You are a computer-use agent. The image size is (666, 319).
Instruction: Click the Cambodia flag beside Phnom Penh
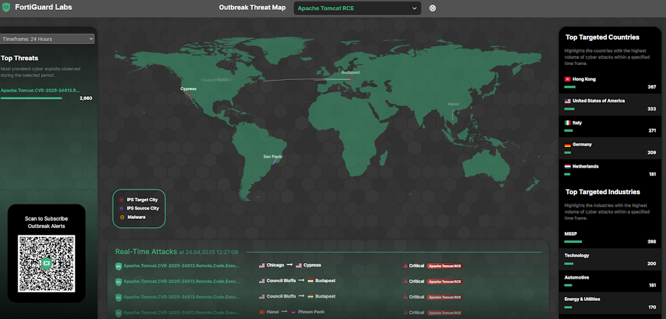click(293, 313)
